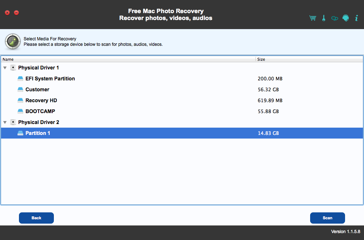Collapse the Physical Driver 2 tree
Screen dimensions: 364x240
(x=5, y=123)
